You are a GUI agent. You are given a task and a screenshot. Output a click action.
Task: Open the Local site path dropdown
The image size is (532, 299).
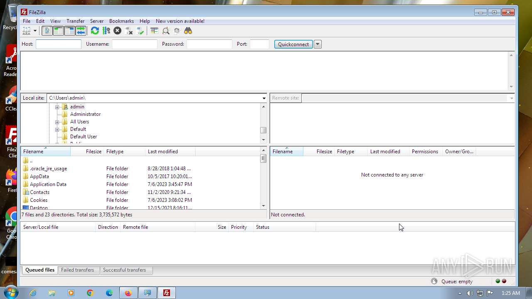264,98
